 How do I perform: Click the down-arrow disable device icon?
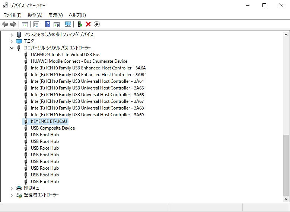pyautogui.click(x=97, y=24)
